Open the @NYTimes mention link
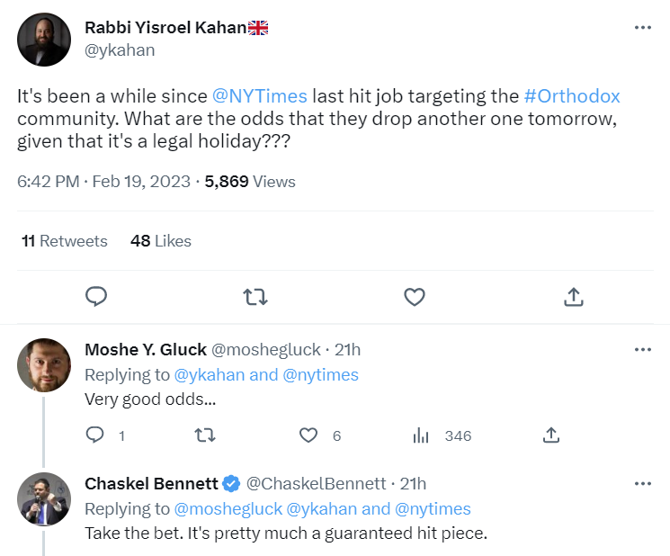 tap(260, 95)
